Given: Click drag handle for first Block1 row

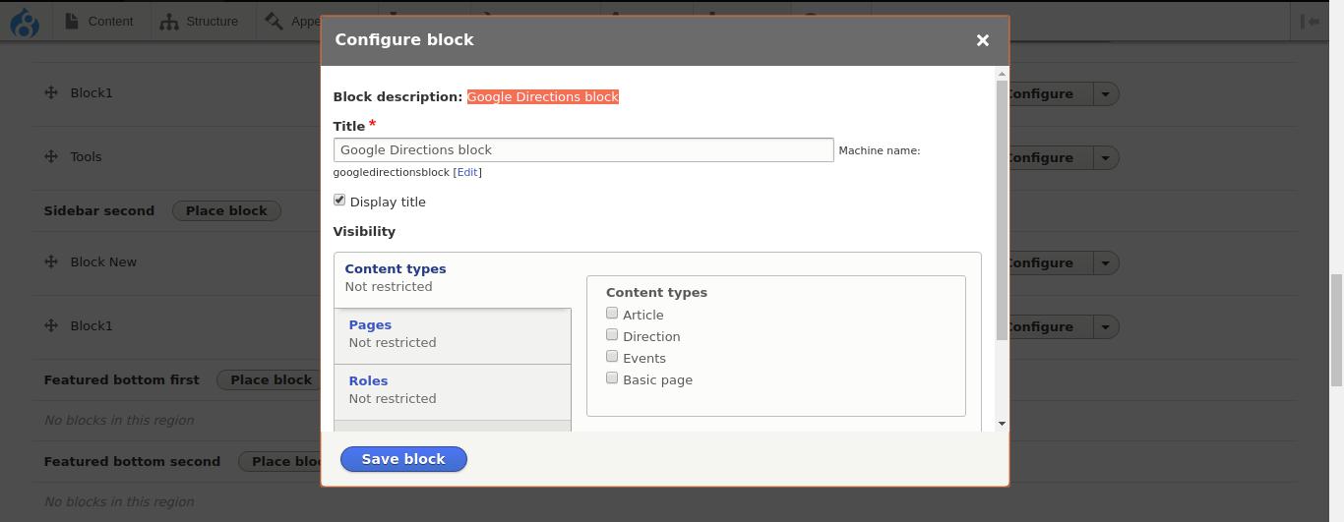Looking at the screenshot, I should tap(51, 92).
